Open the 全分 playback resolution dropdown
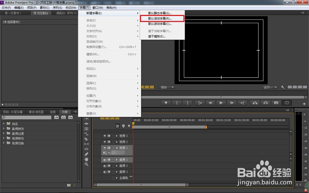Screen dimensions: 309x193 (x=270, y=87)
